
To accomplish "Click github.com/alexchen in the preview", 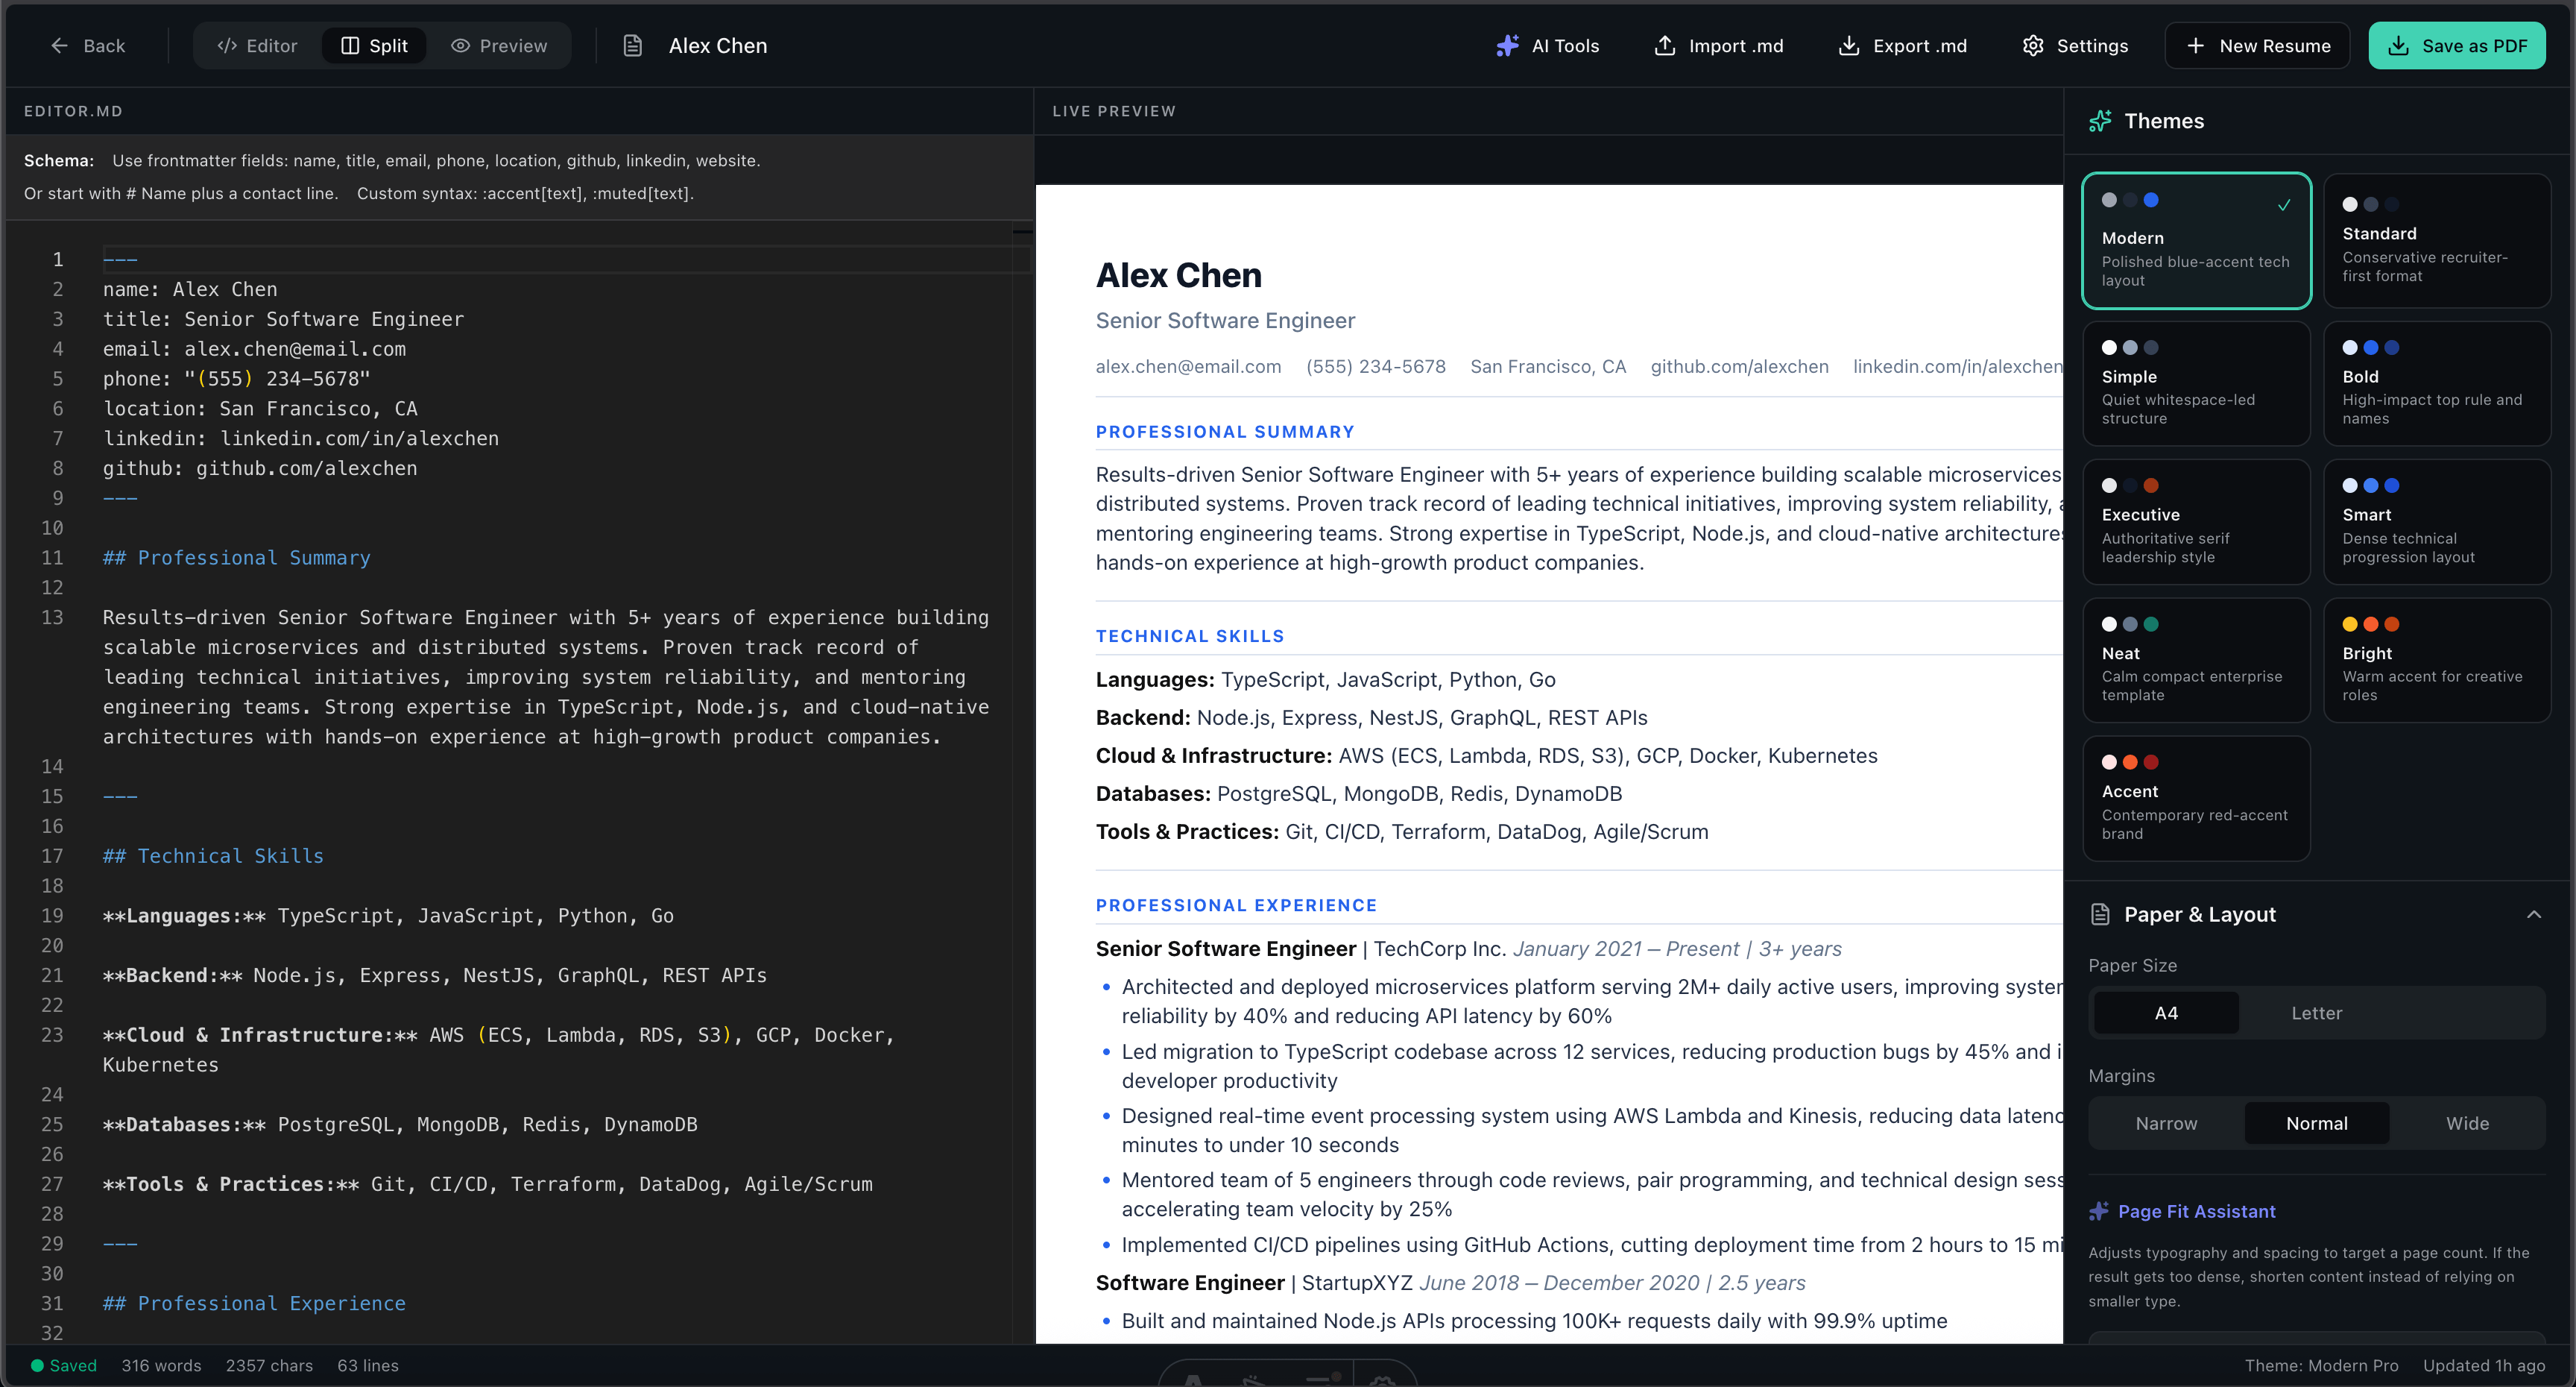I will tap(1739, 366).
